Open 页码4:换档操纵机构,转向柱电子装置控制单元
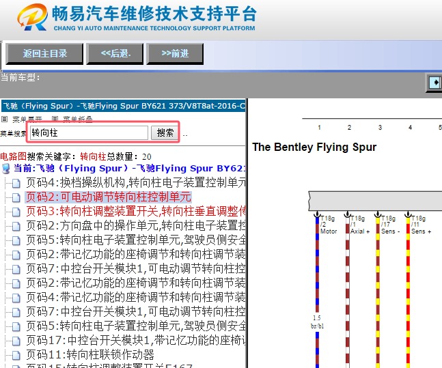Image resolution: width=442 pixels, height=368 pixels. tap(136, 183)
